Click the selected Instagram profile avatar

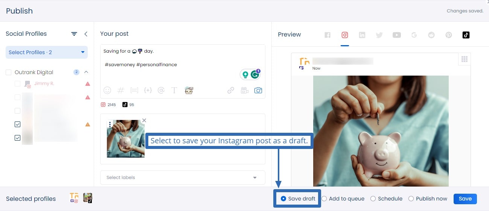[x=74, y=198]
